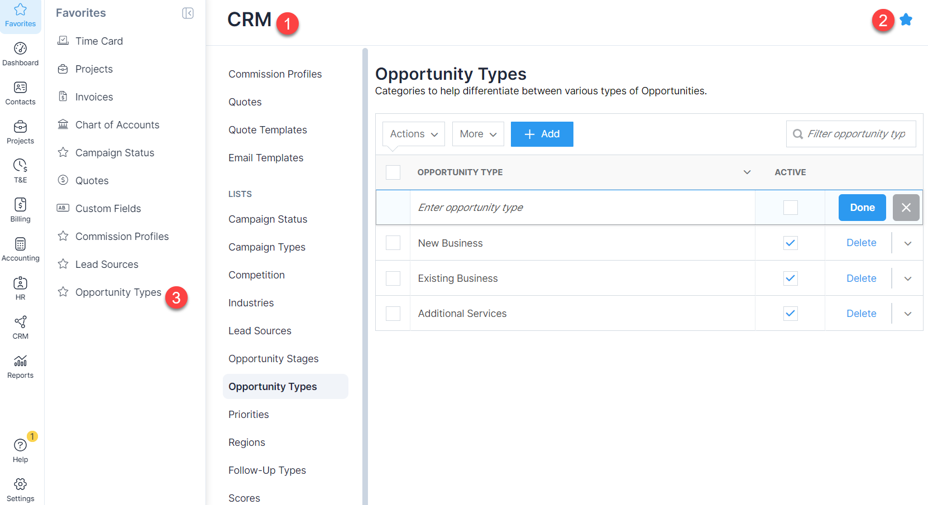Open the CRM module in left rail
928x505 pixels.
pos(21,328)
